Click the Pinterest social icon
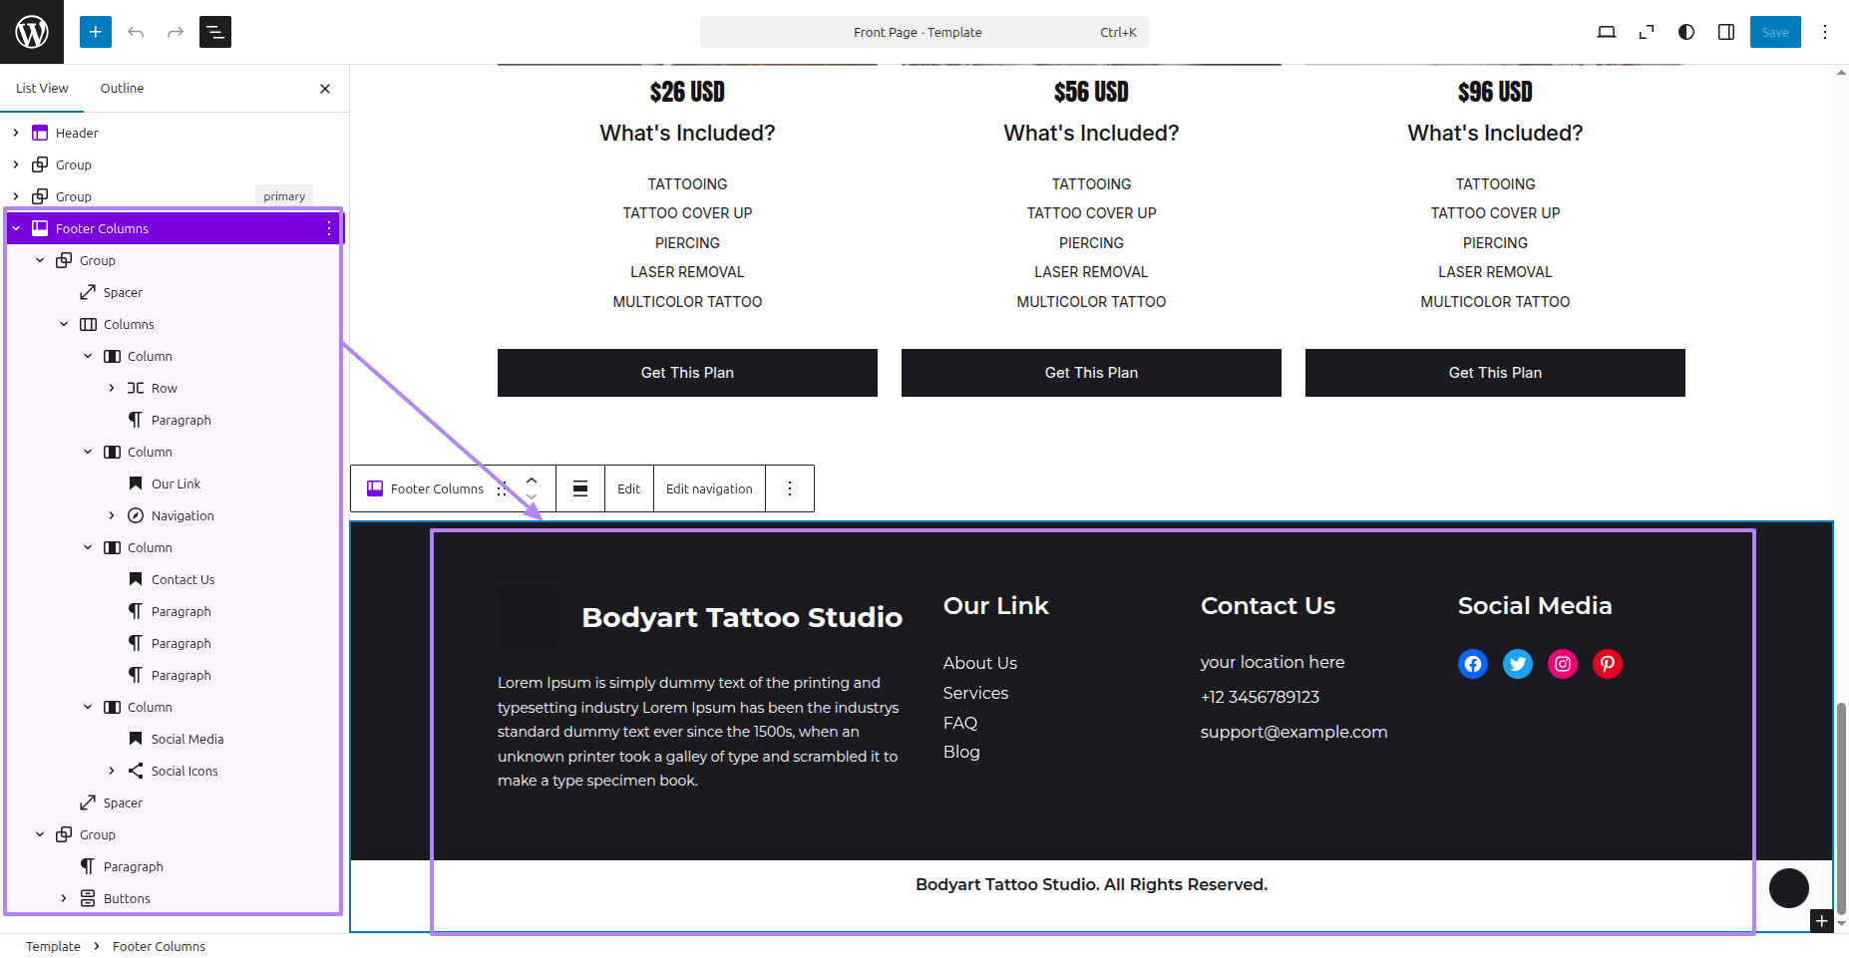This screenshot has width=1849, height=958. click(x=1608, y=664)
